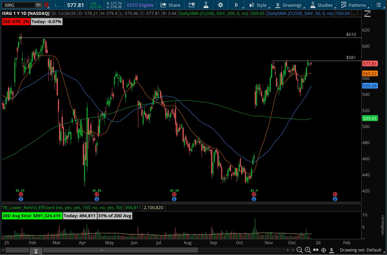
Task: Click the blue lightbulb icon under $2.4
Action: tap(254, 199)
